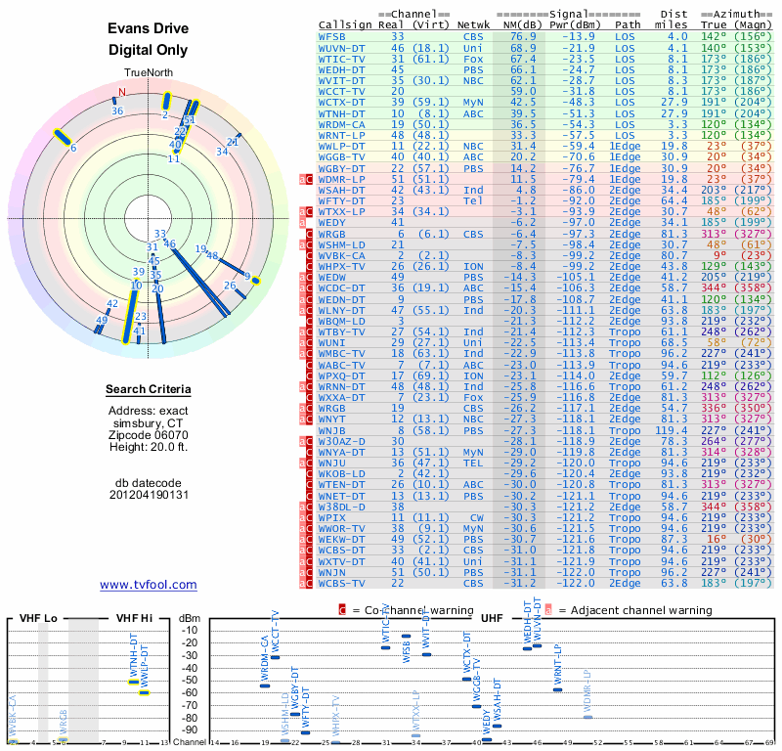Open the WXXA-DT callsign
Viewport: 782px width, 751px height.
[341, 397]
